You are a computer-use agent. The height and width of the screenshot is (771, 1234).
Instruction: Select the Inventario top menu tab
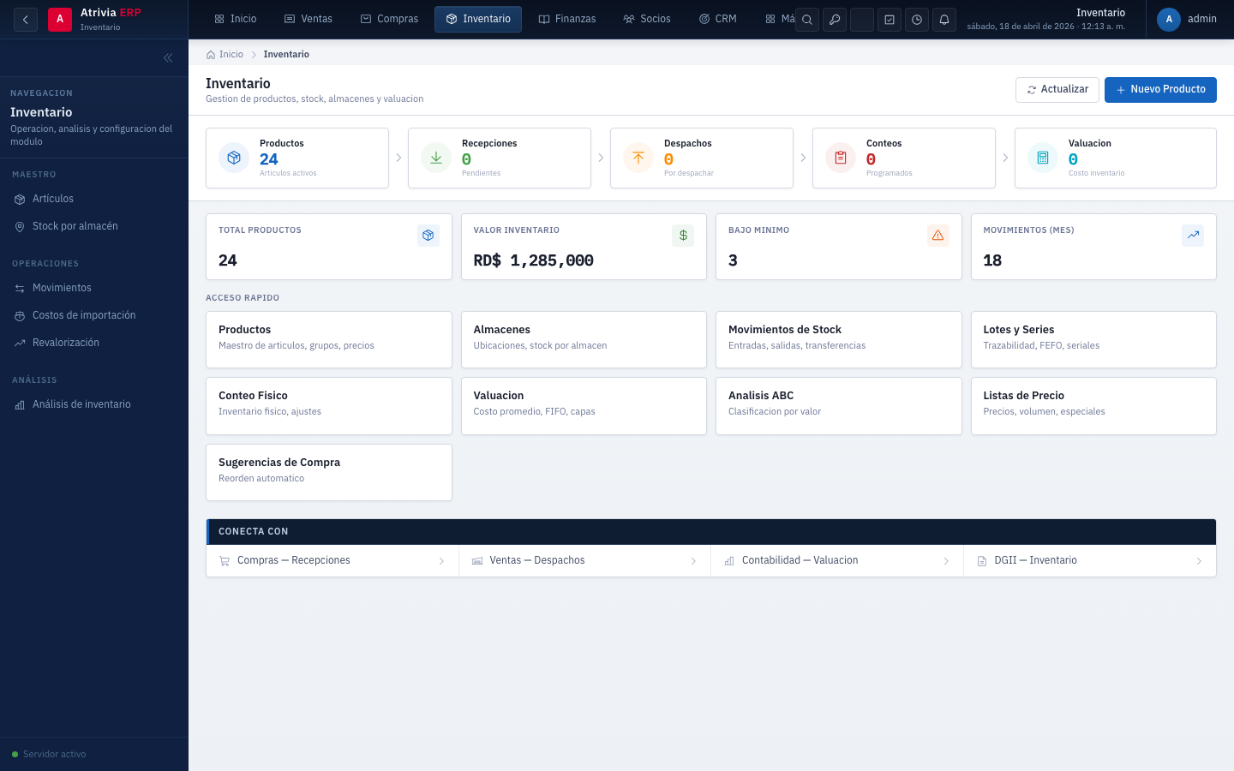point(478,19)
